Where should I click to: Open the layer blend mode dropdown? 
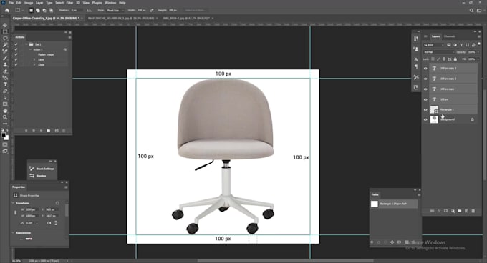click(x=439, y=52)
